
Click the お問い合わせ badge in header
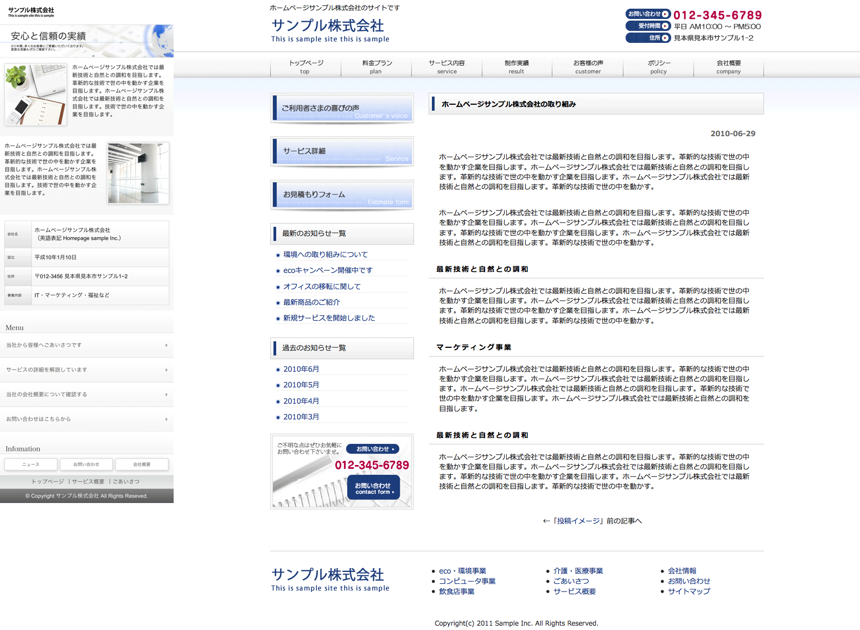tap(648, 14)
